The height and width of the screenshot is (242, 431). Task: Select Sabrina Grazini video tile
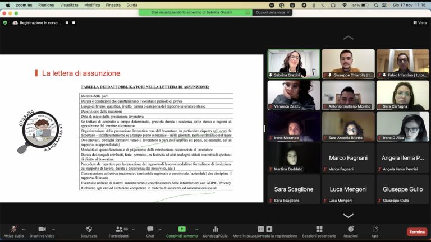(x=294, y=64)
